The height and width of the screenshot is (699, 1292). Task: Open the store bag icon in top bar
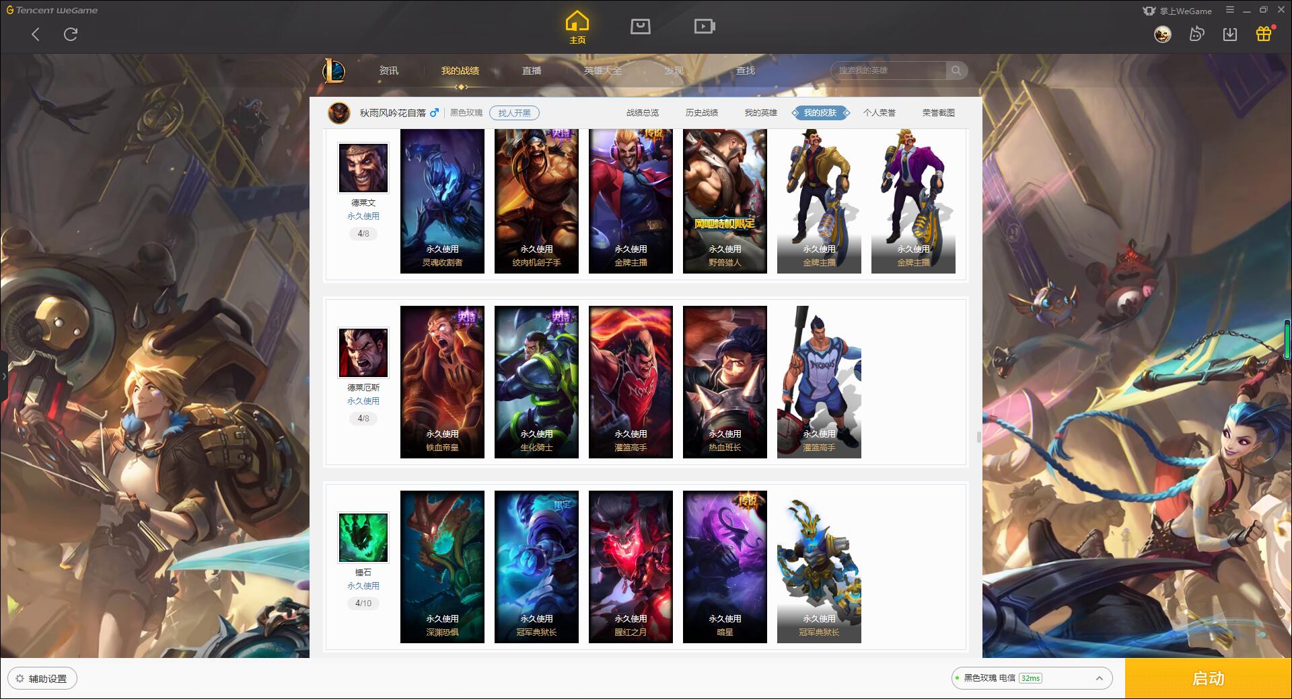coord(641,26)
